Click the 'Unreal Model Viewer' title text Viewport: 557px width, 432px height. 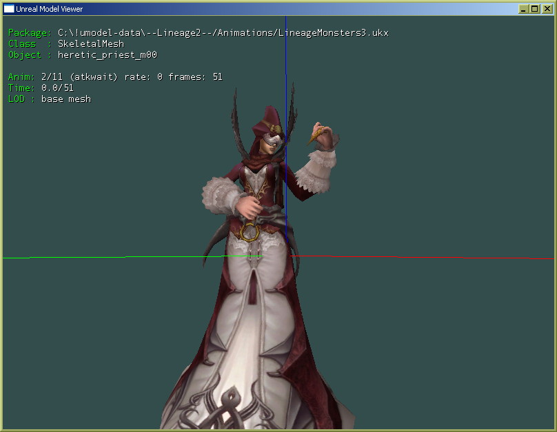click(50, 9)
